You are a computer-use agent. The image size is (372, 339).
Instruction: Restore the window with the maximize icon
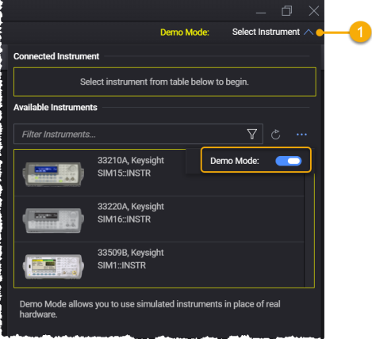click(286, 11)
